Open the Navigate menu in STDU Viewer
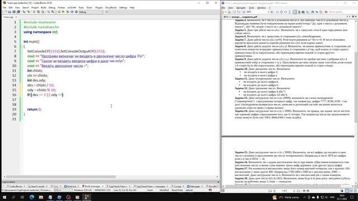 pyautogui.click(x=241, y=8)
